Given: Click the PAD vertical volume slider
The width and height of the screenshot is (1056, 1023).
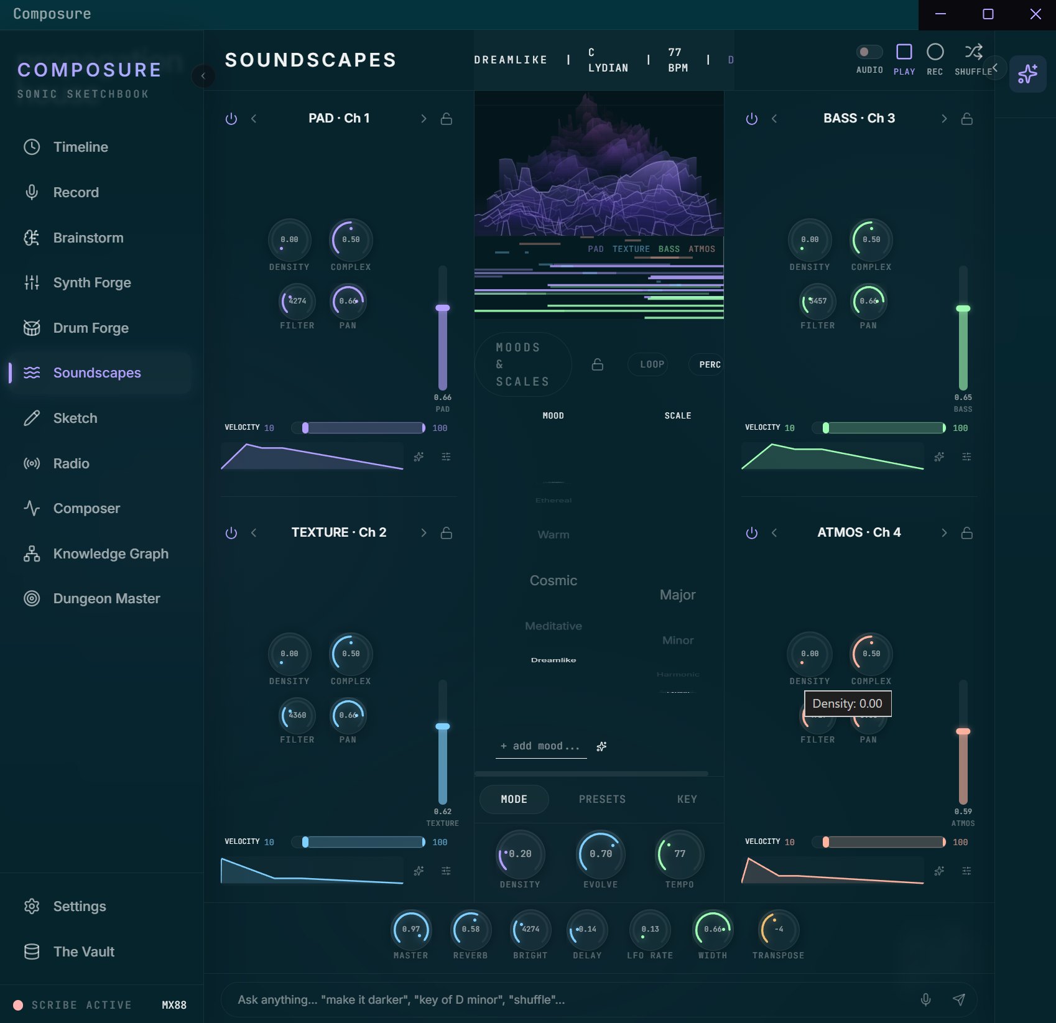Looking at the screenshot, I should click(443, 328).
